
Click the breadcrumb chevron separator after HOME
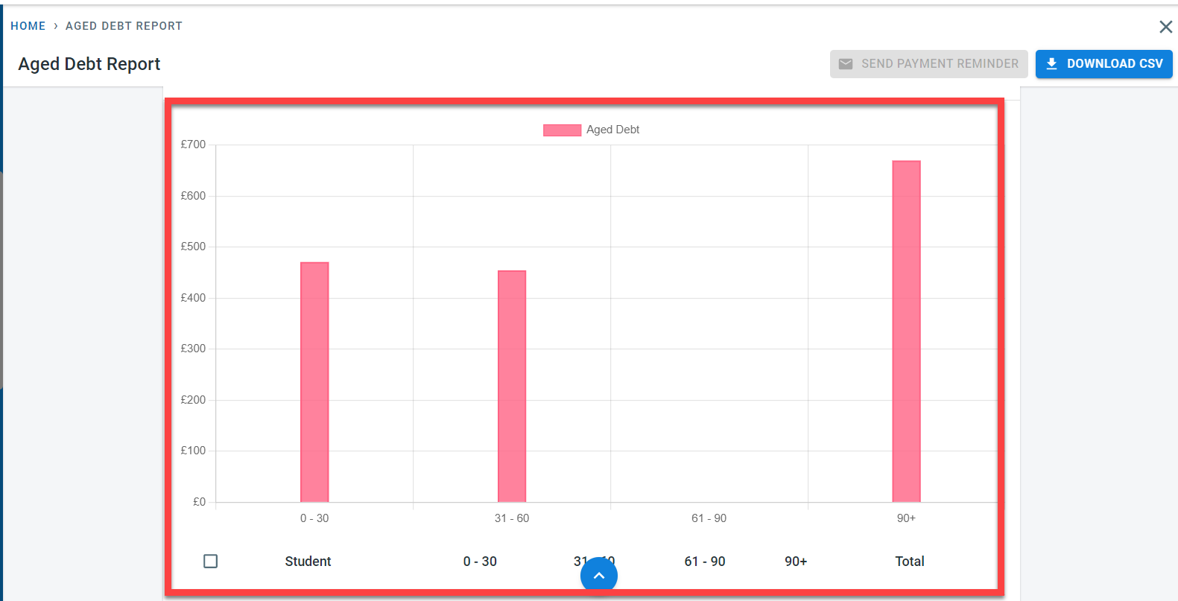point(56,26)
